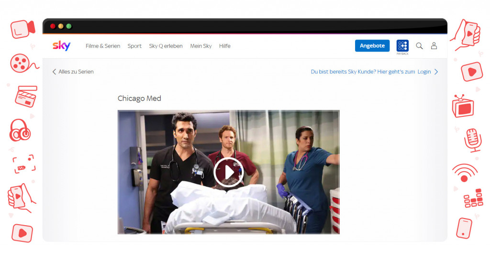
Task: Go to Mein Sky
Action: click(201, 46)
